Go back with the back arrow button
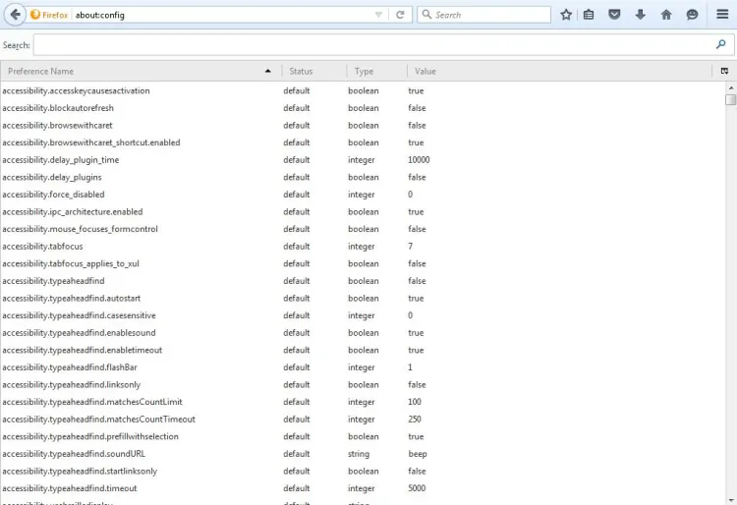737x505 pixels. (x=15, y=15)
